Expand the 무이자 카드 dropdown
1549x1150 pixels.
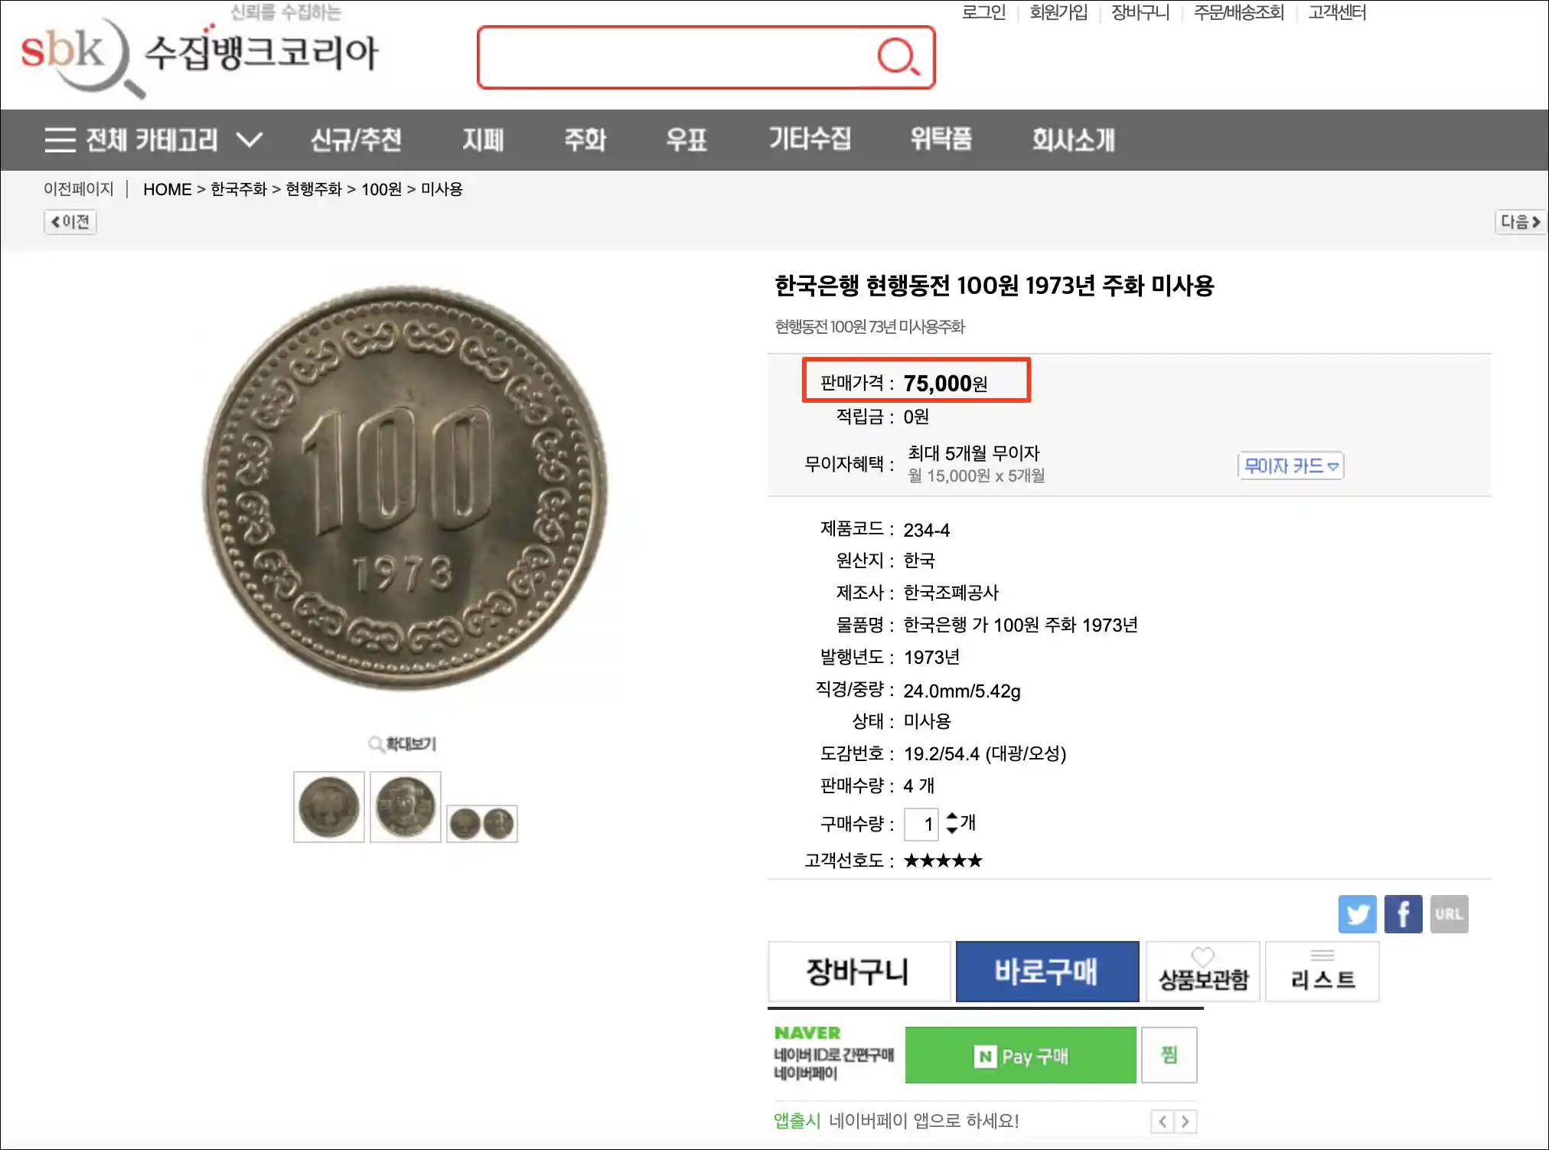[x=1290, y=466]
